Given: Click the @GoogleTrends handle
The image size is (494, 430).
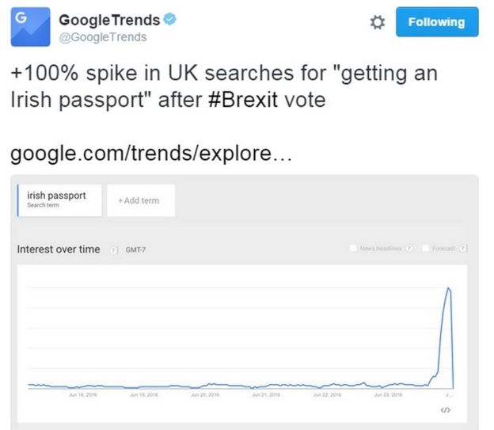Looking at the screenshot, I should [x=103, y=37].
